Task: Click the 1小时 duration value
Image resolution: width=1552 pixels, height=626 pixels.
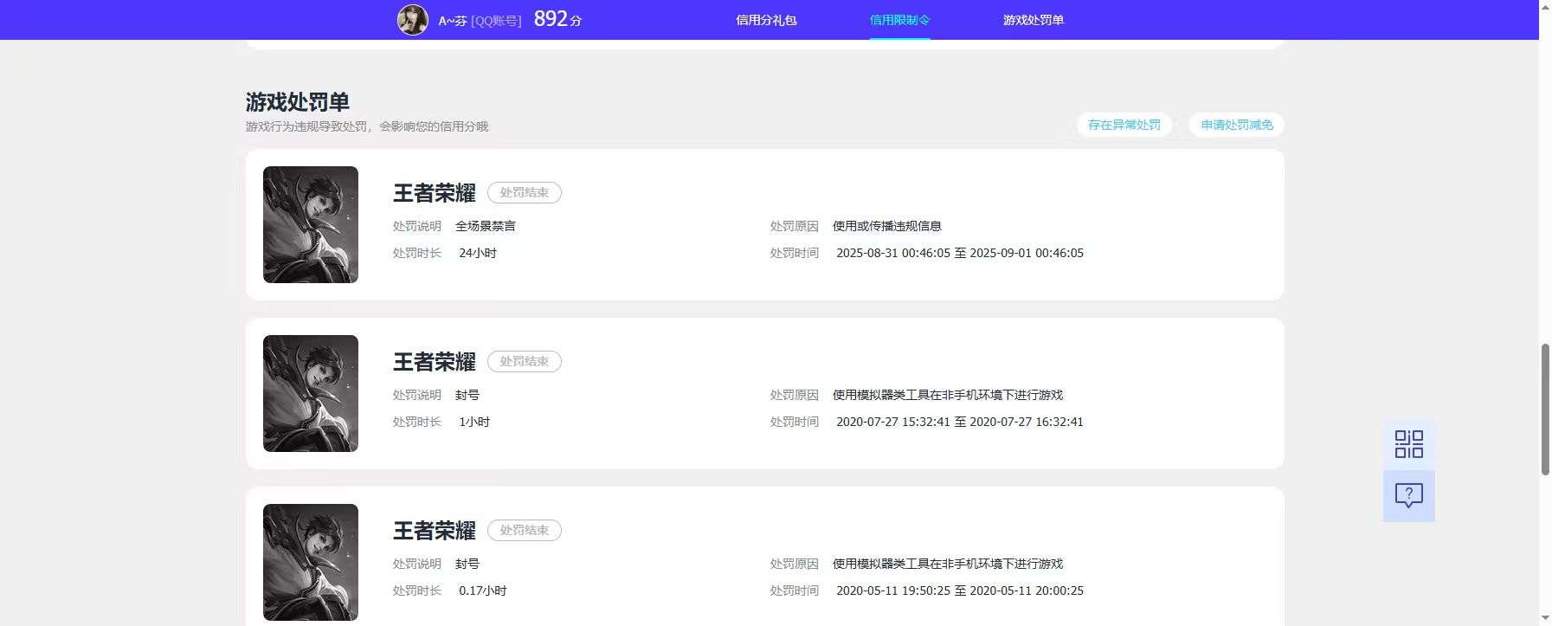Action: 474,422
